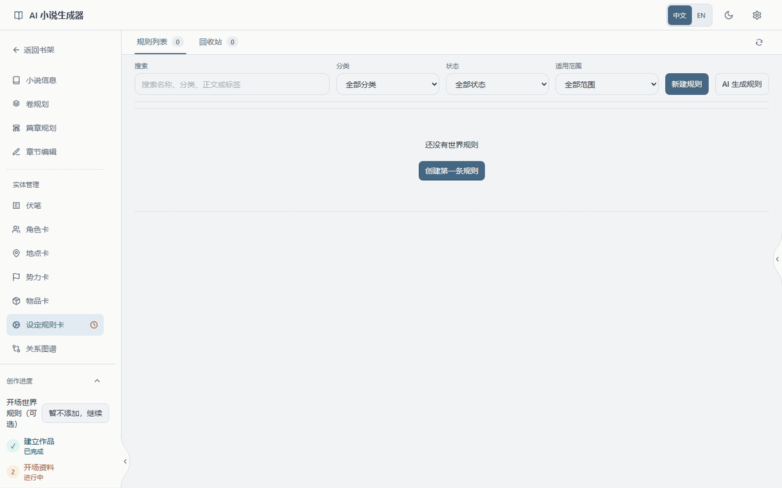
Task: Open 关系图谱 in the sidebar
Action: [x=55, y=349]
